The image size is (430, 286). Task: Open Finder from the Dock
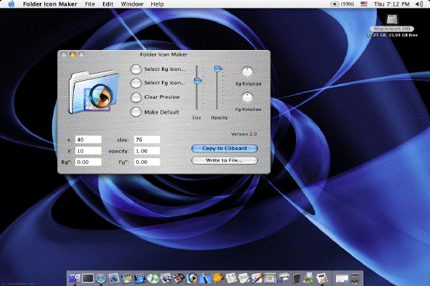point(75,278)
